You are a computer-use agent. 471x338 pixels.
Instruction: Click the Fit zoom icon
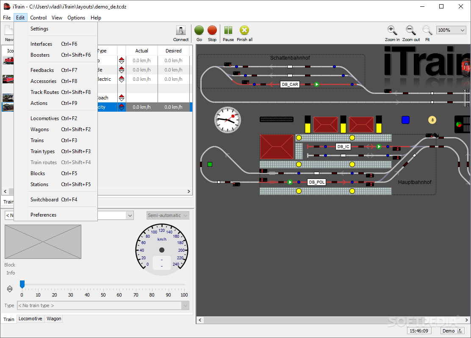(427, 30)
